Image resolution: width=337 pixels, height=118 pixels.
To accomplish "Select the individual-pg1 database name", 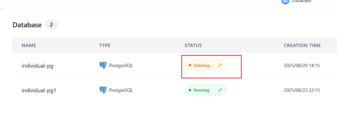I will [39, 90].
